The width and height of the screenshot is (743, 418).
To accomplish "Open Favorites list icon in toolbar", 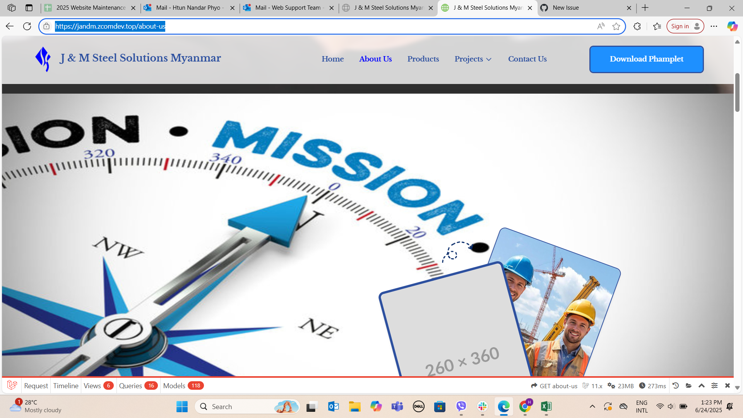I will (x=657, y=26).
